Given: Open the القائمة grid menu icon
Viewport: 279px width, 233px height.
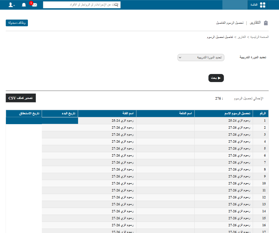Looking at the screenshot, I should point(263,5).
